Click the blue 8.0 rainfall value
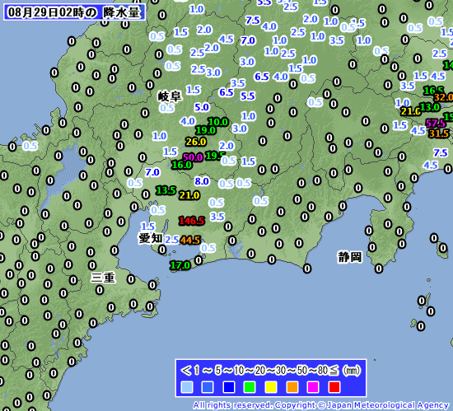Screen dimensions: 453x411 [x=201, y=181]
